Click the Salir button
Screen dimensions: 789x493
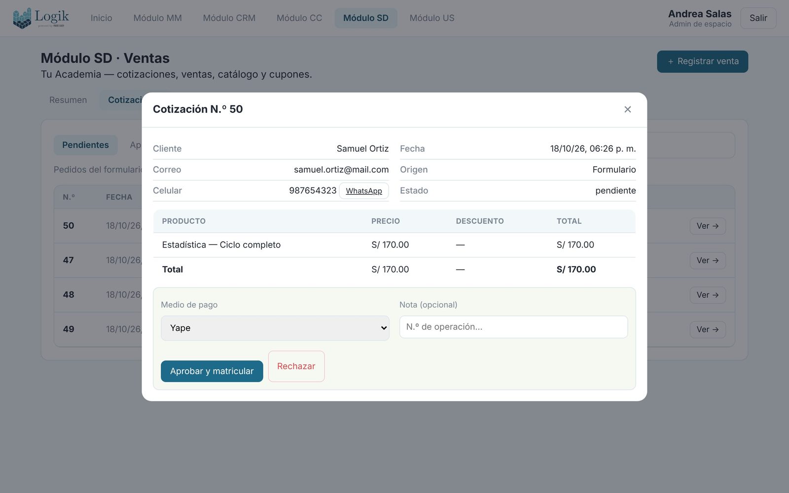point(758,18)
